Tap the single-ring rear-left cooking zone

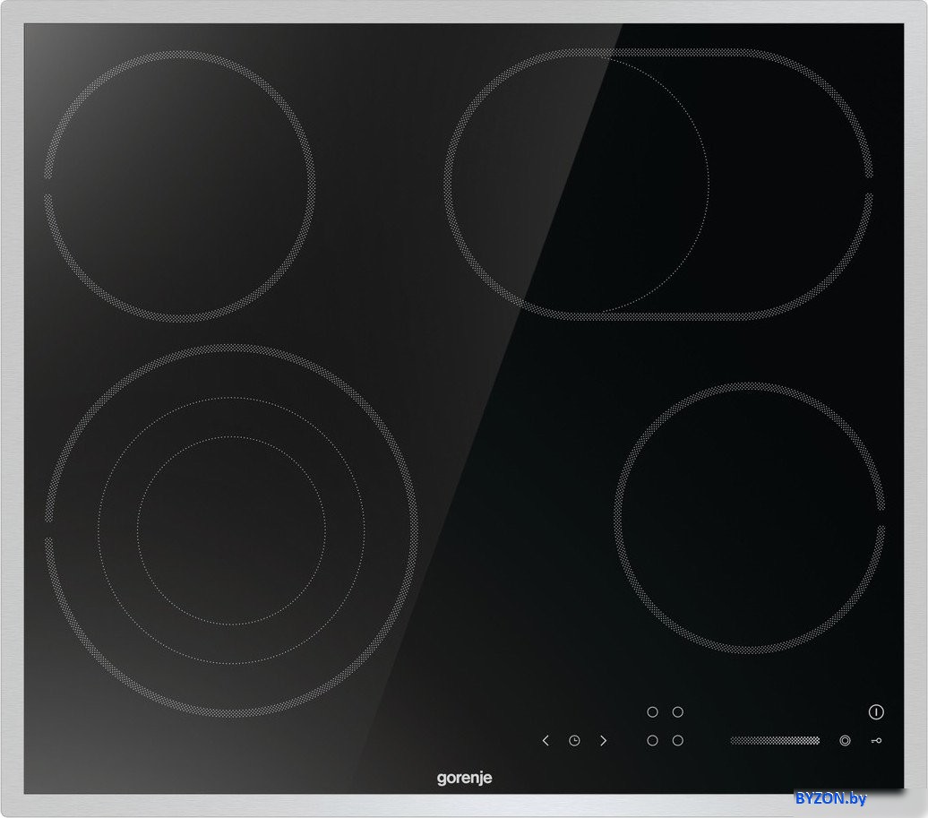[x=179, y=186]
